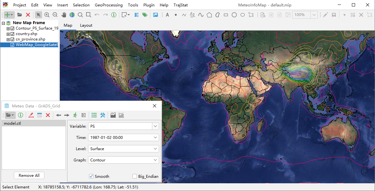Select the Pan hand tool

[64, 15]
